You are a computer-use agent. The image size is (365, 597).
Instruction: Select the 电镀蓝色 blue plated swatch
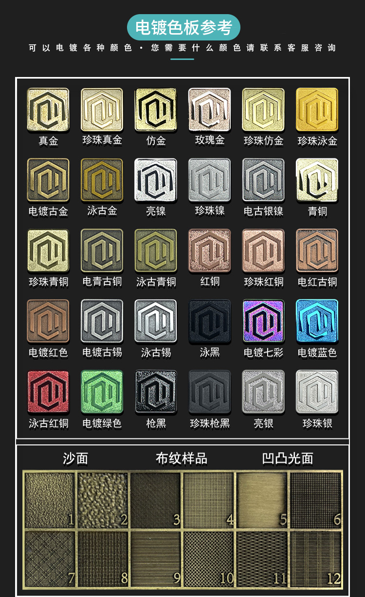click(317, 321)
